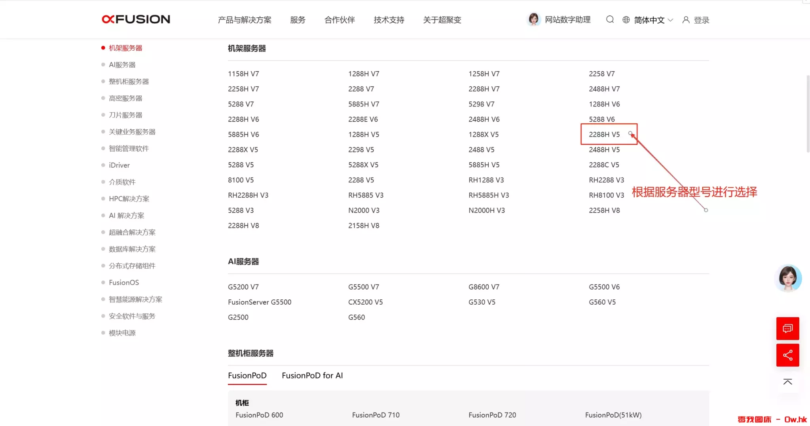Click the red chat message button
The height and width of the screenshot is (426, 810).
[787, 329]
